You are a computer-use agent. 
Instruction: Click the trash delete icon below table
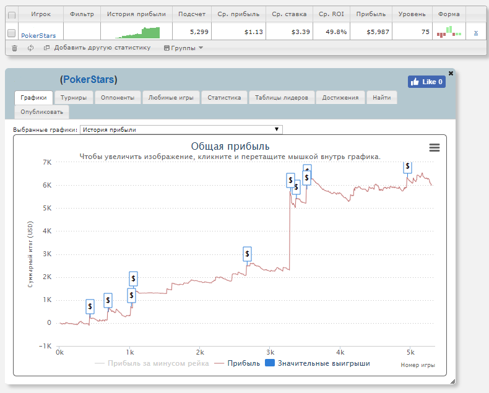coord(15,48)
